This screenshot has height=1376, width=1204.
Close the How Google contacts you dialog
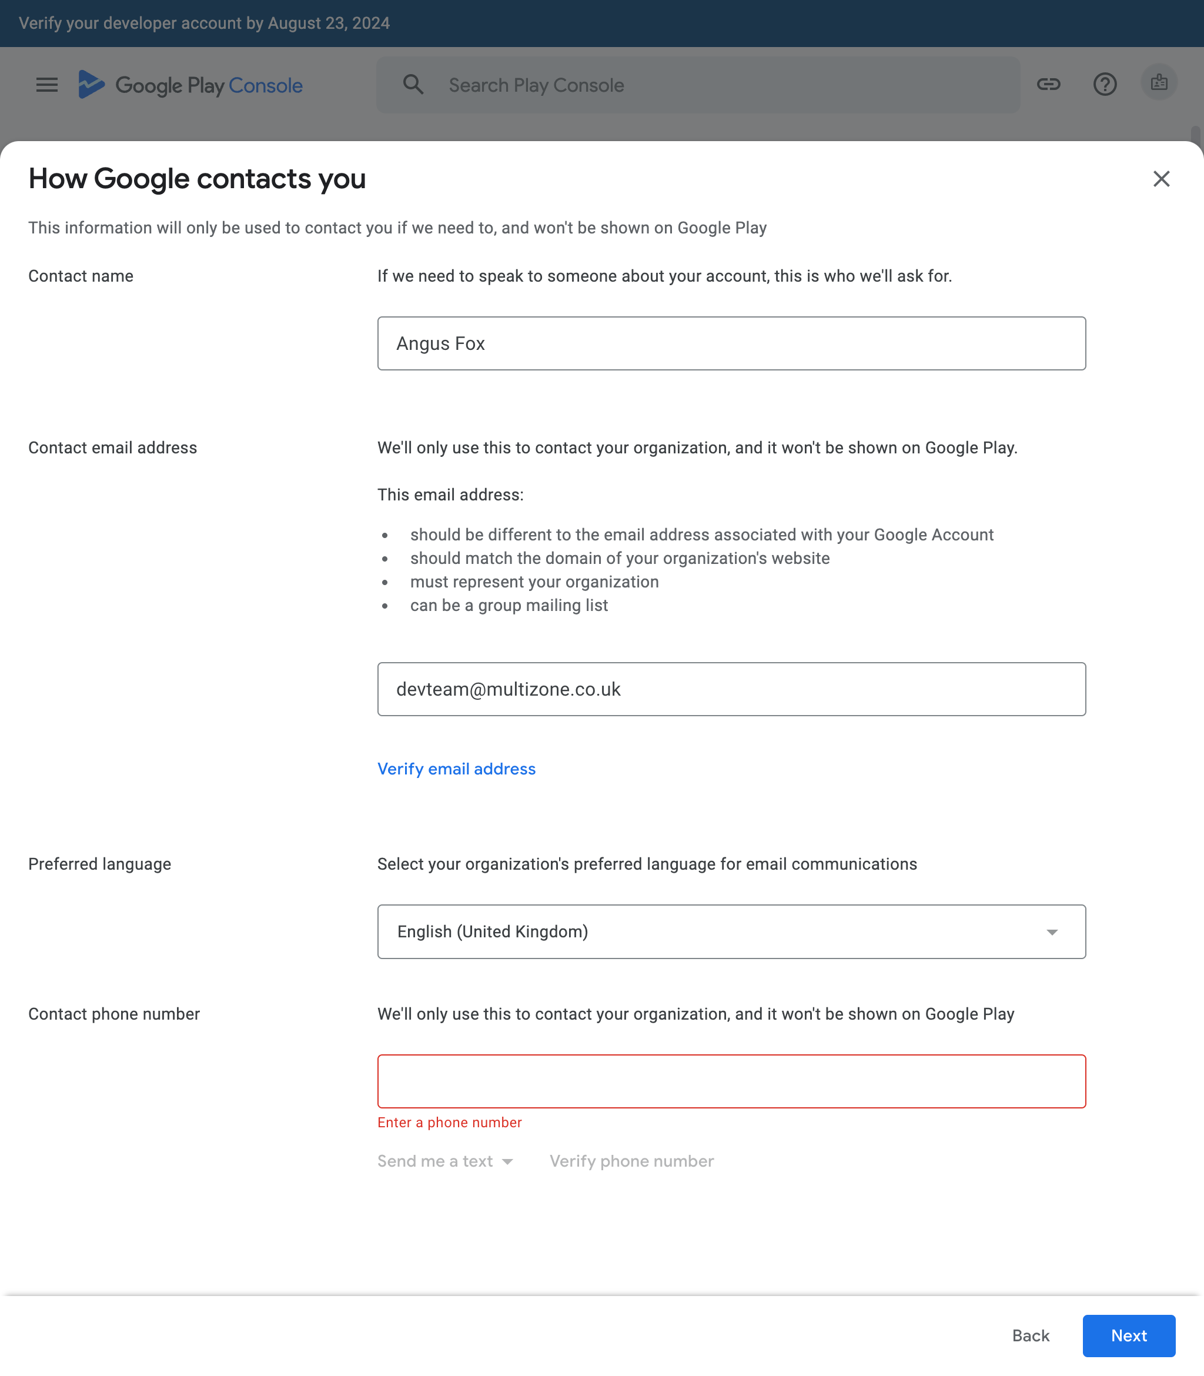1162,179
